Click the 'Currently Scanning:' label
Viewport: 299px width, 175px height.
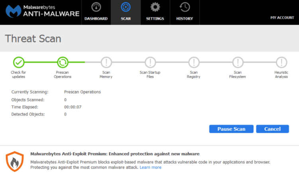pos(30,92)
